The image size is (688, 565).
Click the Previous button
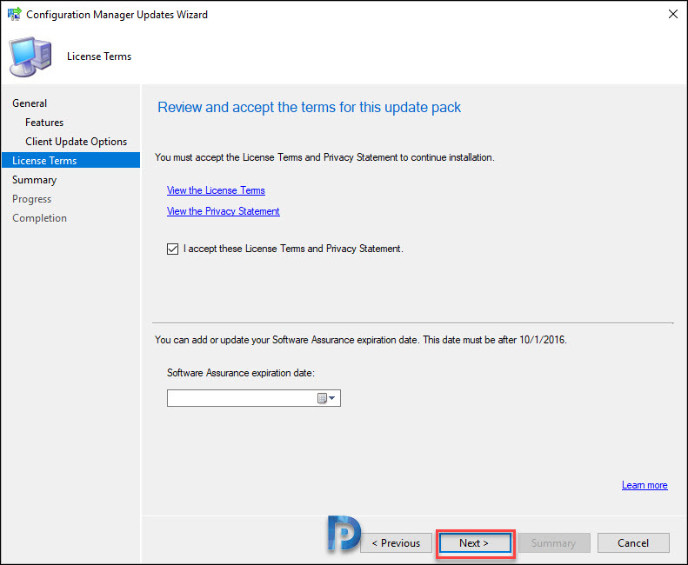click(396, 543)
